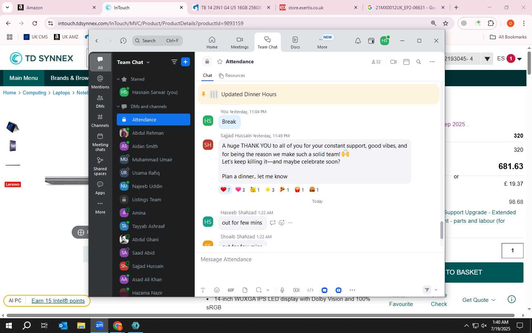
Task: Open Outlook from the Windows taskbar
Action: tap(63, 326)
